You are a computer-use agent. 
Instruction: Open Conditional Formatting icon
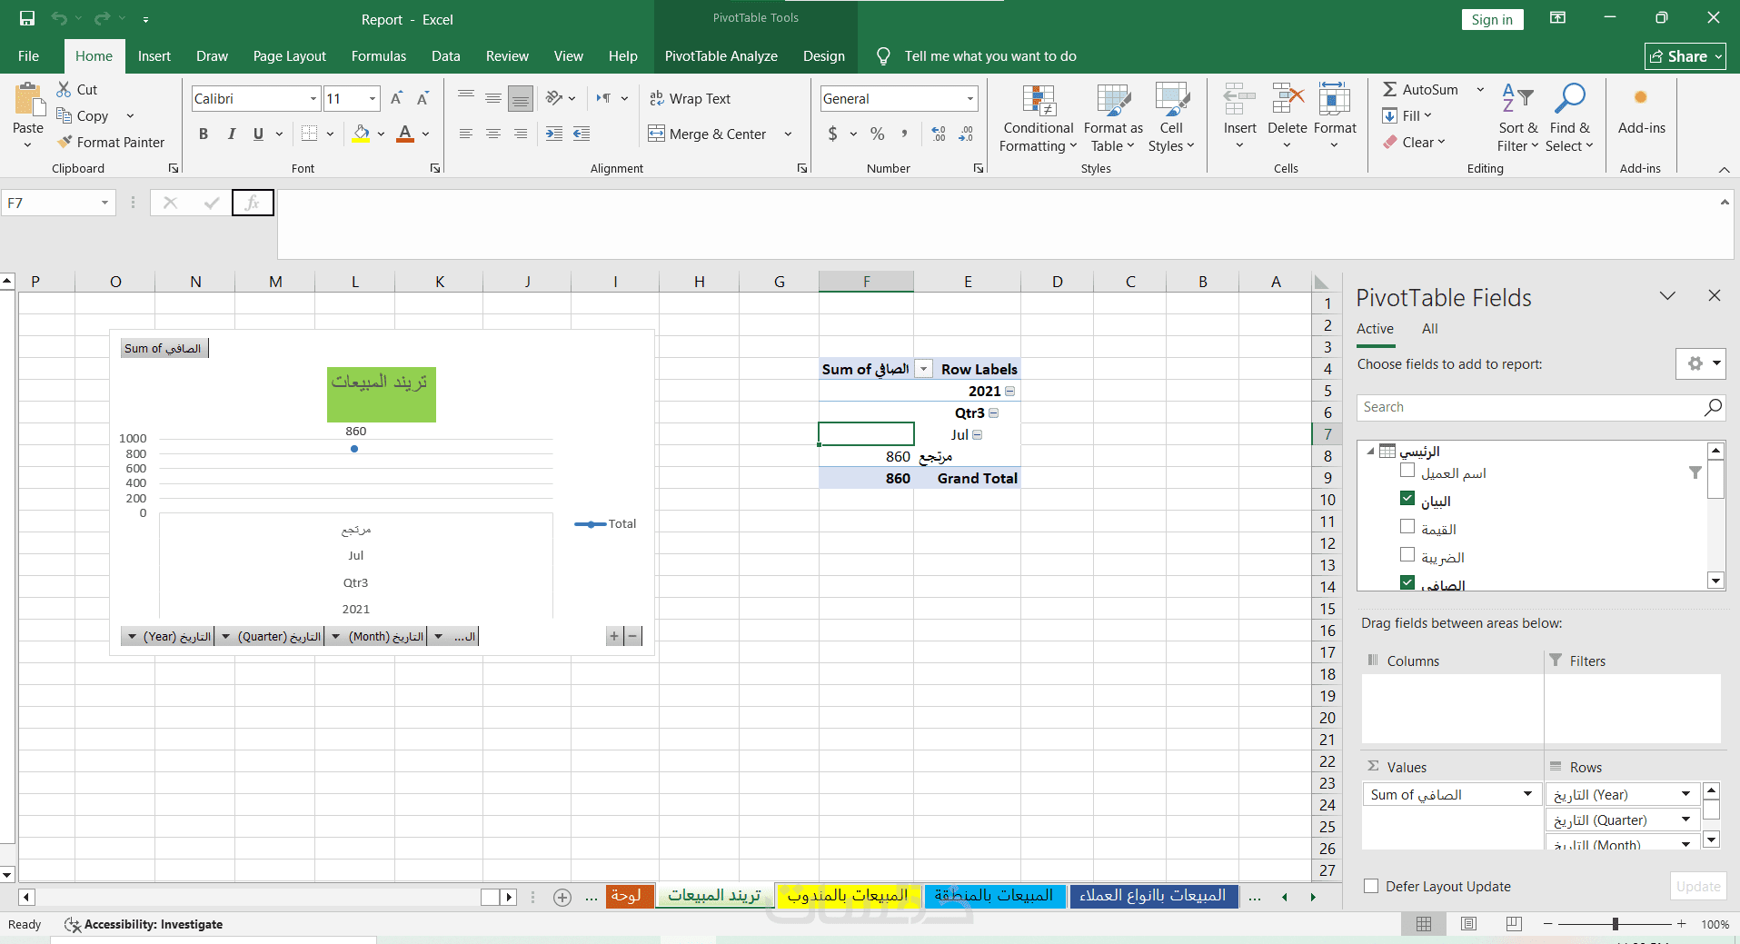1039,101
